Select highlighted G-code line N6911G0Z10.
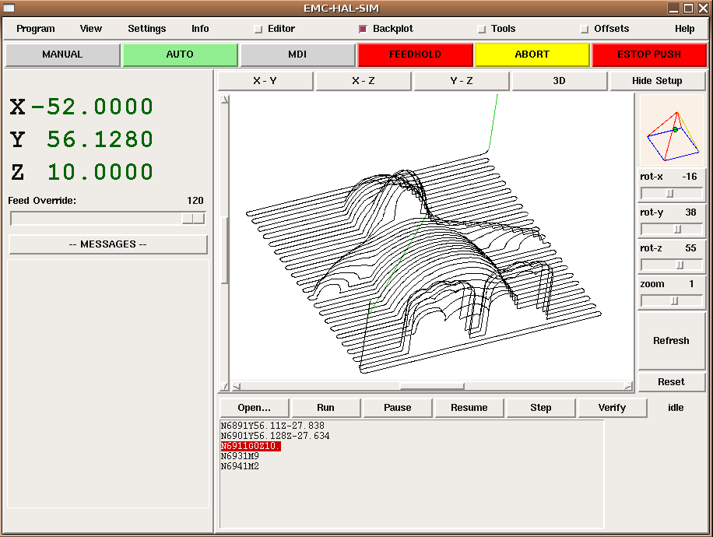 (x=251, y=446)
